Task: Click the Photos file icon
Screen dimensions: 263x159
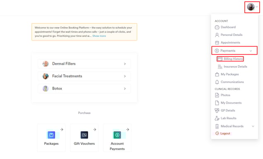Action: (x=217, y=95)
